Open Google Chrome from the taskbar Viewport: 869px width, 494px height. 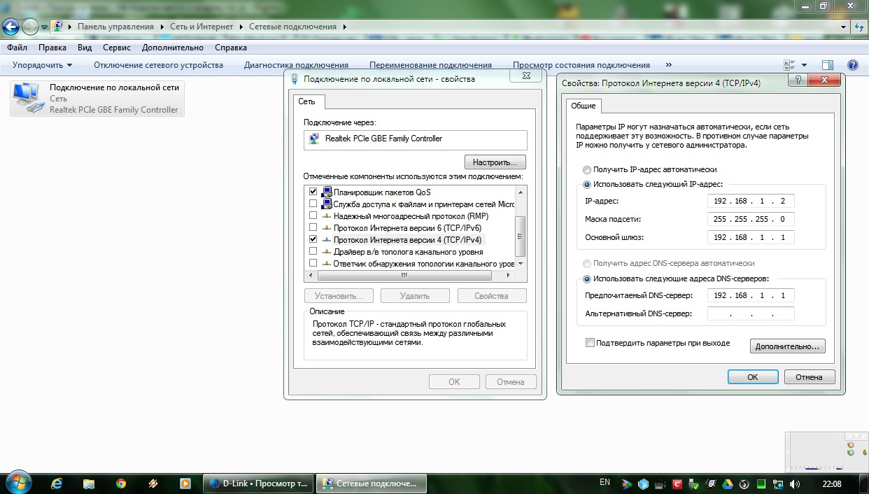click(x=121, y=484)
